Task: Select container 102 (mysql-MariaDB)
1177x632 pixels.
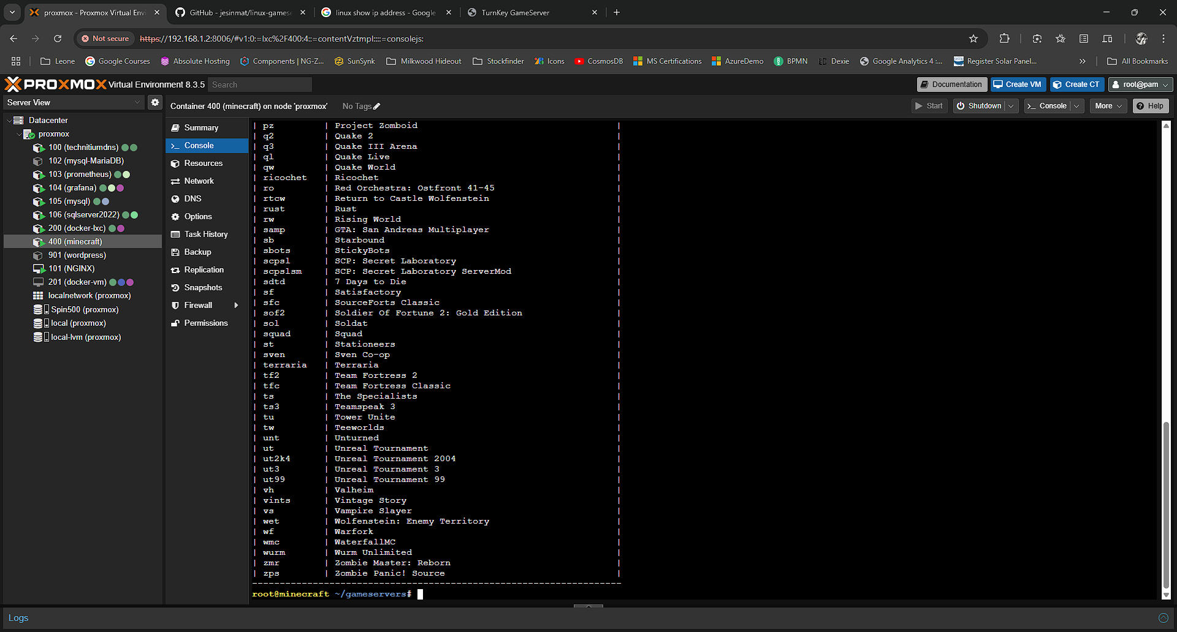Action: click(x=86, y=161)
